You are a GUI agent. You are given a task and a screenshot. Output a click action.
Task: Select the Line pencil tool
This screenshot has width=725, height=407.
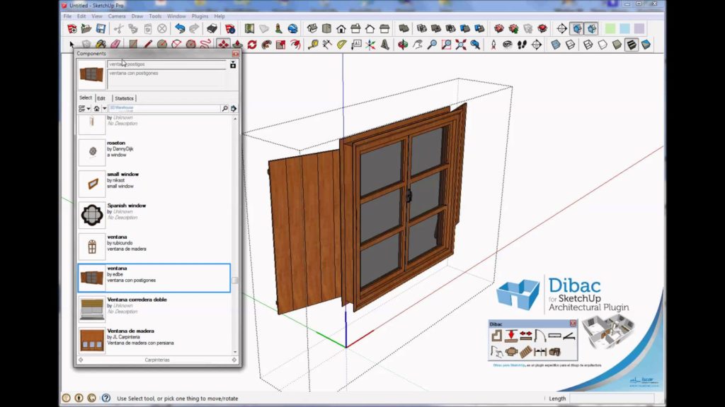point(147,45)
